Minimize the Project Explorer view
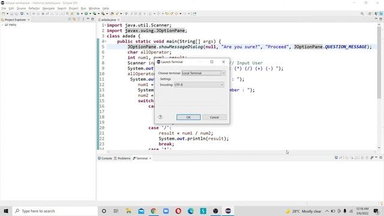 click(88, 19)
